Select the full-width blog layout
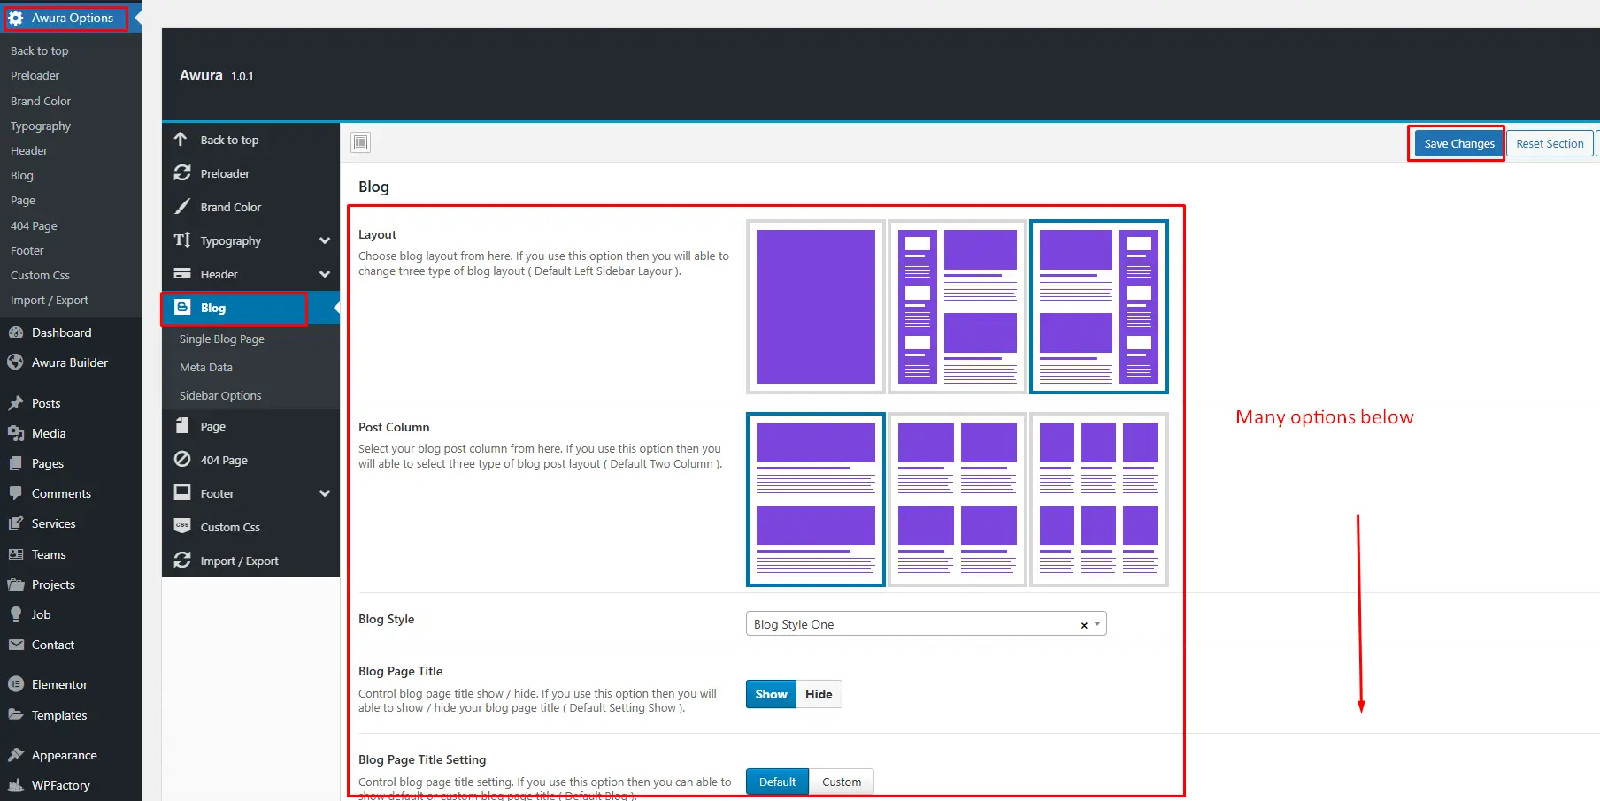 point(816,307)
